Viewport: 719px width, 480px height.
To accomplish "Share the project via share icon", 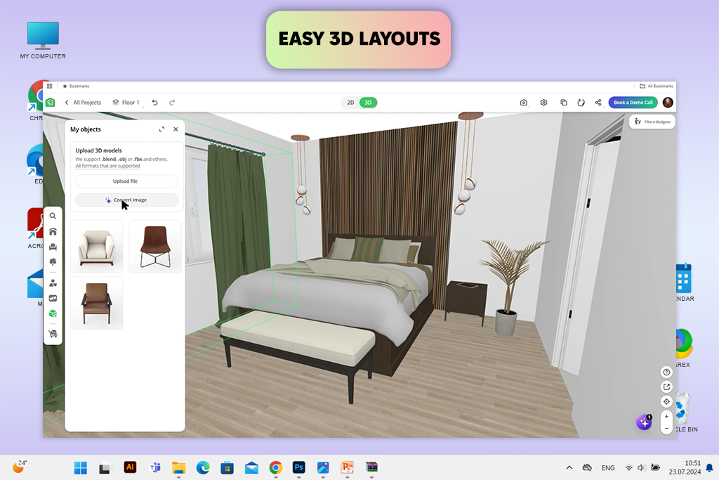I will click(598, 103).
